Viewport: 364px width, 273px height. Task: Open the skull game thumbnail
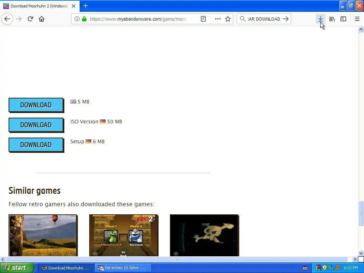point(204,235)
